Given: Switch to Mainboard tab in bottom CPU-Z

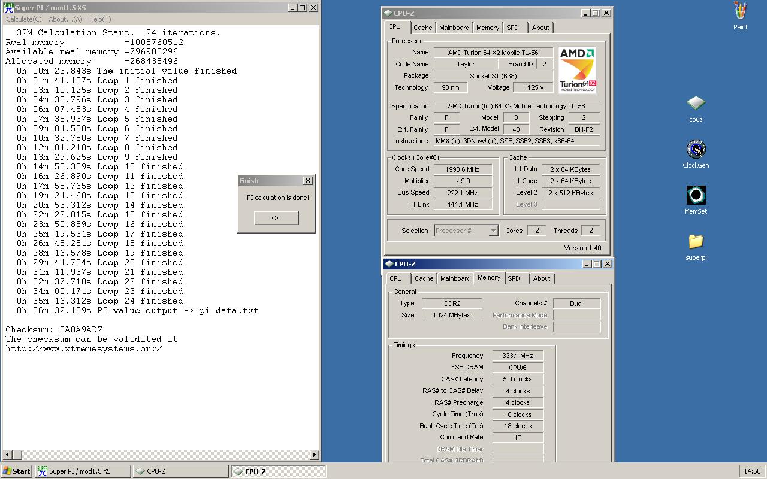Looking at the screenshot, I should coord(455,278).
